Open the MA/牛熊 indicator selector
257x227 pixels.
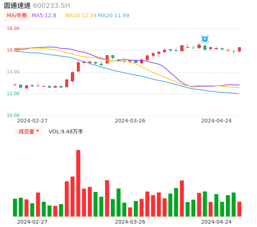[17, 16]
